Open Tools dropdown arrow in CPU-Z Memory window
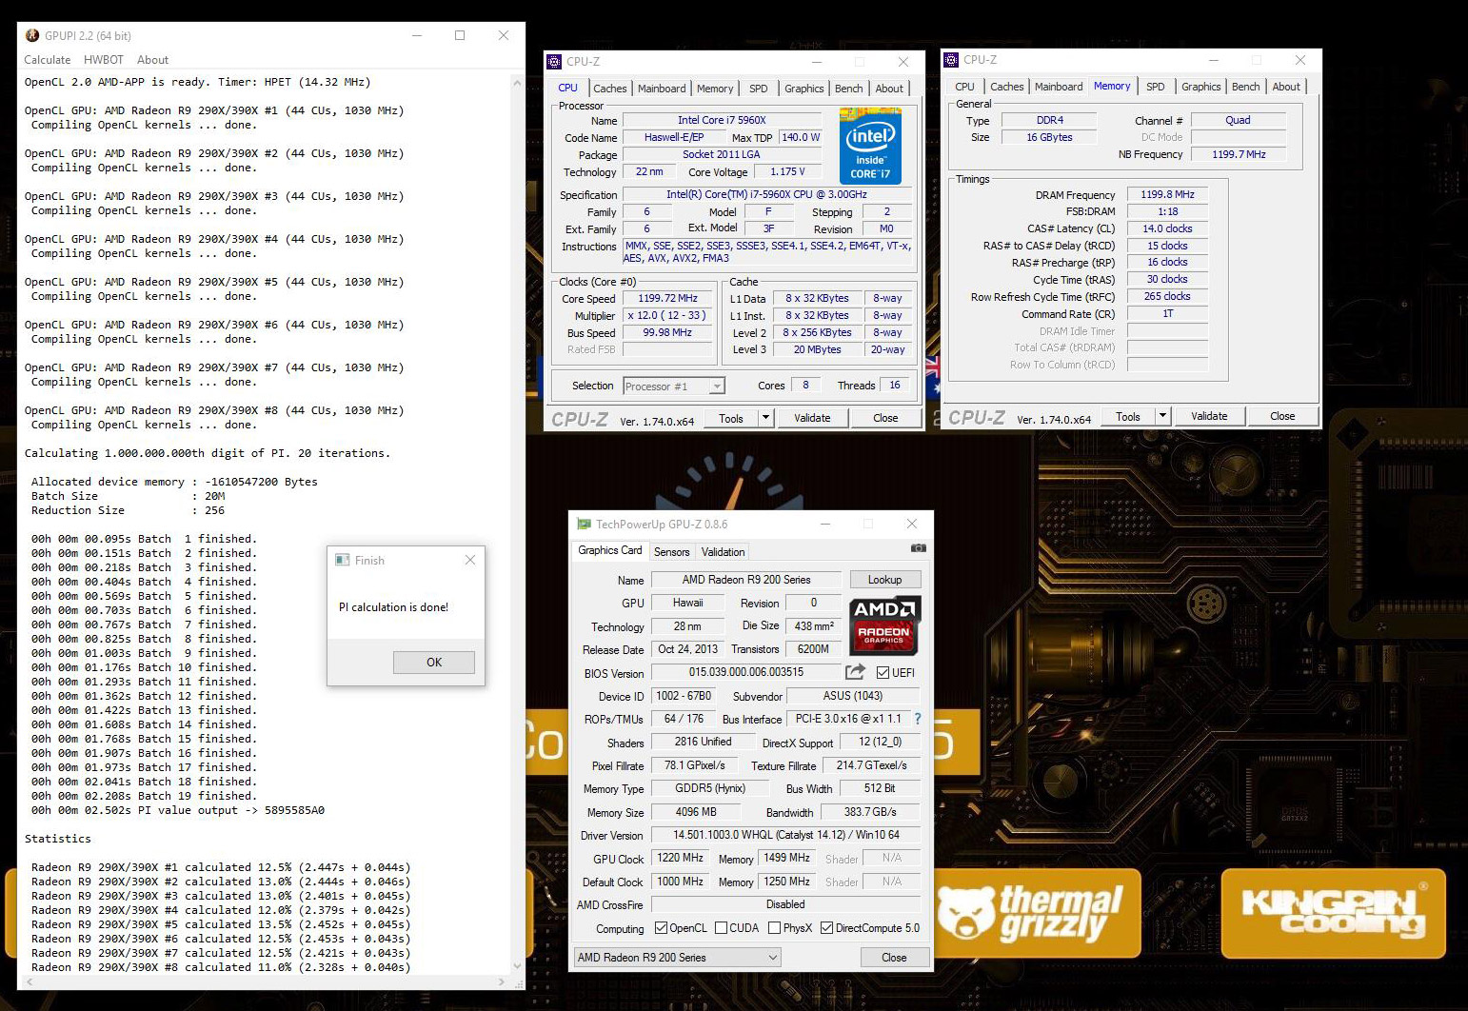 (1162, 416)
